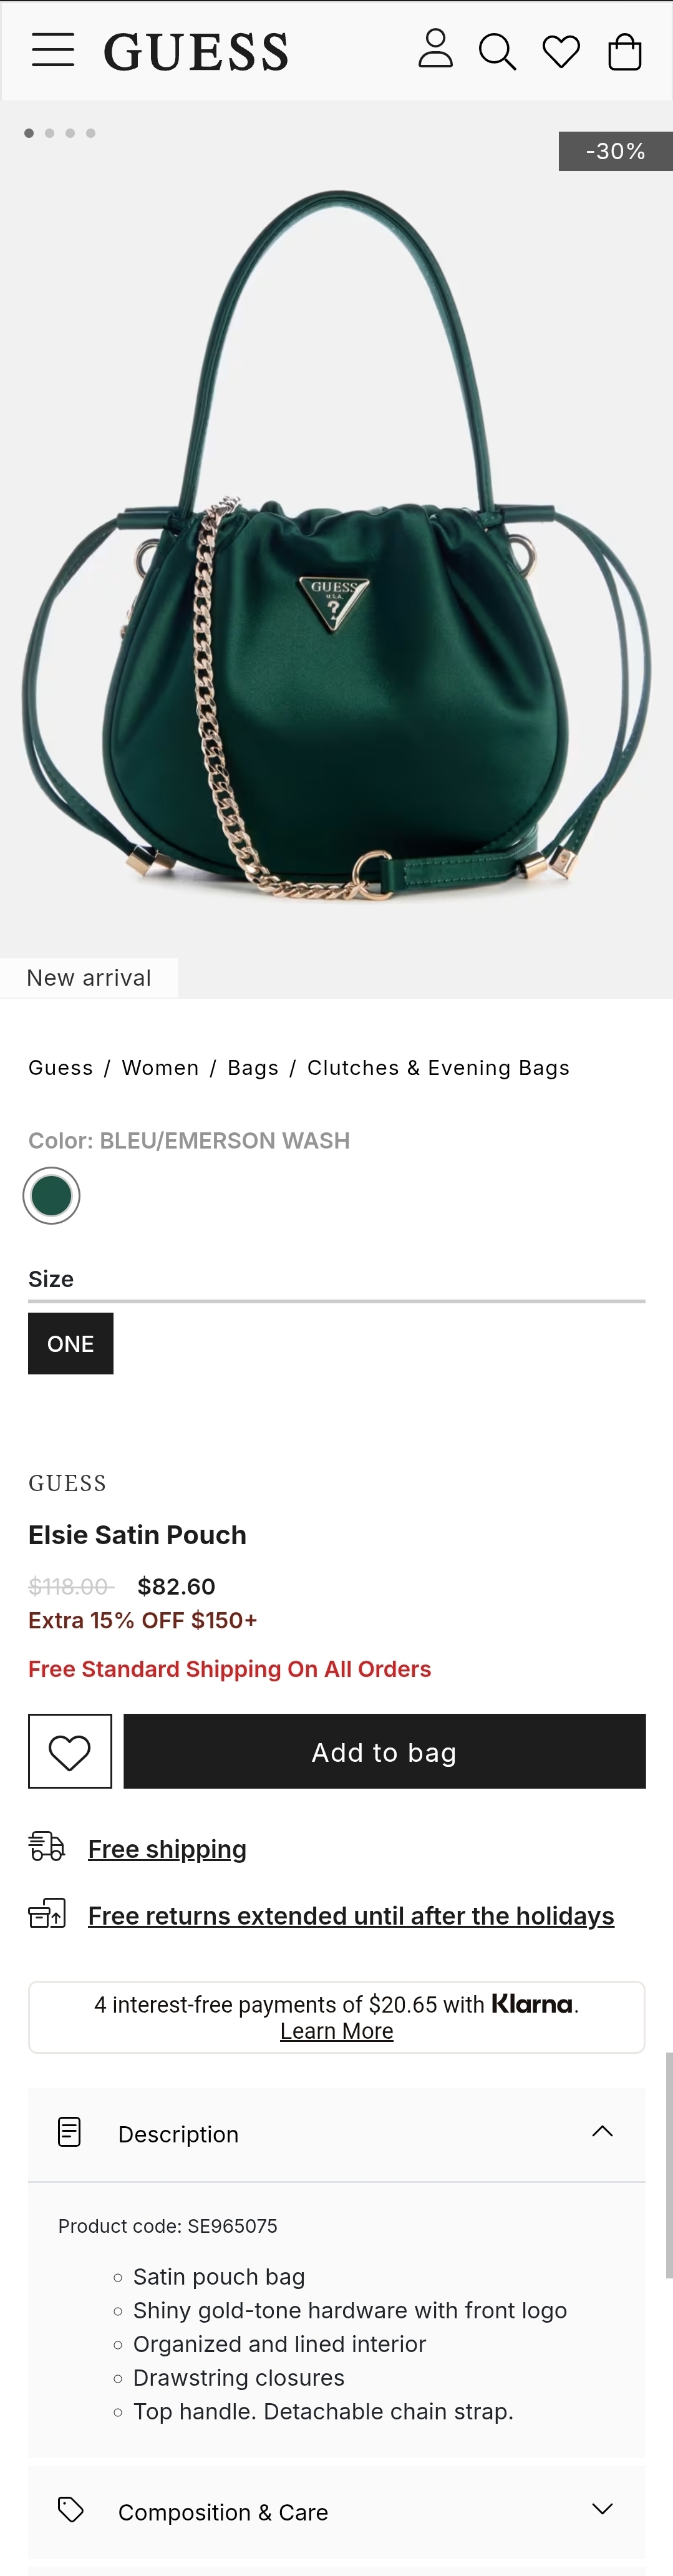Click Add to bag button
The height and width of the screenshot is (2576, 673).
coord(384,1751)
